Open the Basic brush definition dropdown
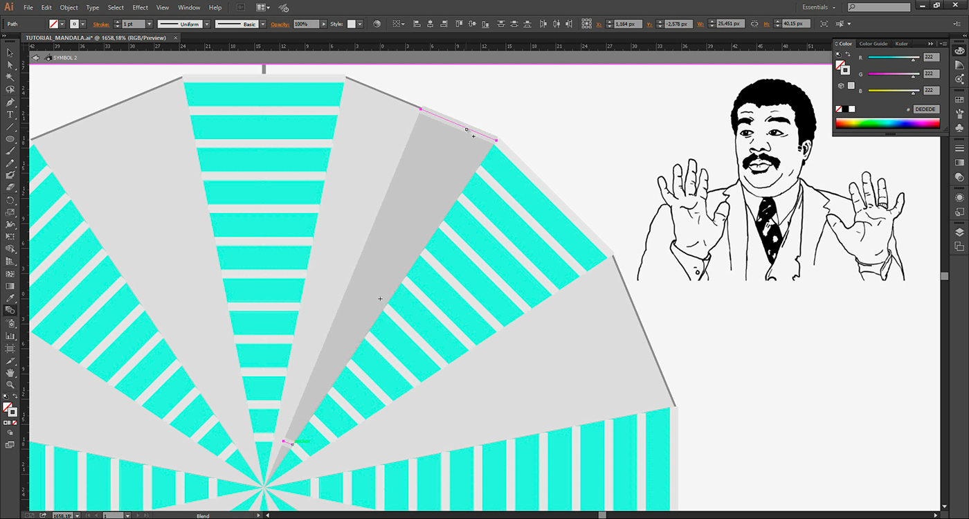This screenshot has width=969, height=519. point(263,24)
